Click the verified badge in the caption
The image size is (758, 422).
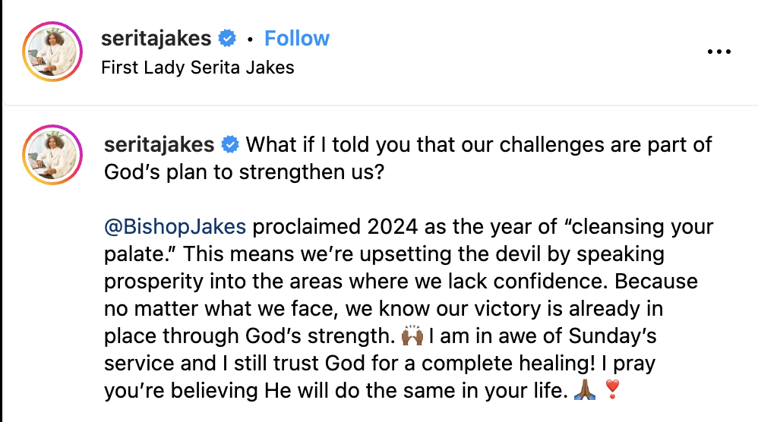click(230, 144)
